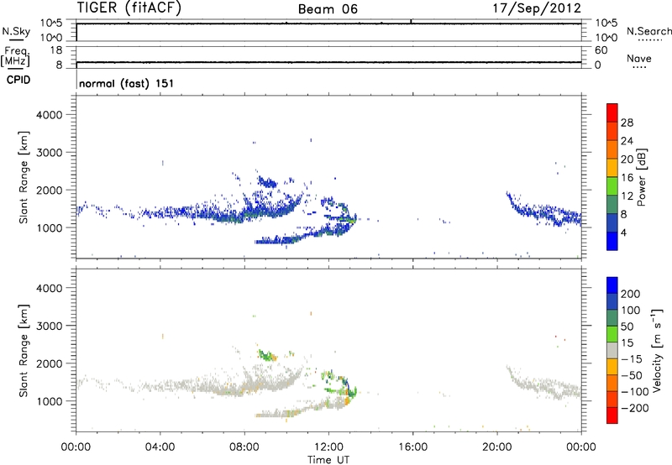Pick the light green 12–16 dB power segment
The width and height of the screenshot is (672, 465).
point(612,185)
